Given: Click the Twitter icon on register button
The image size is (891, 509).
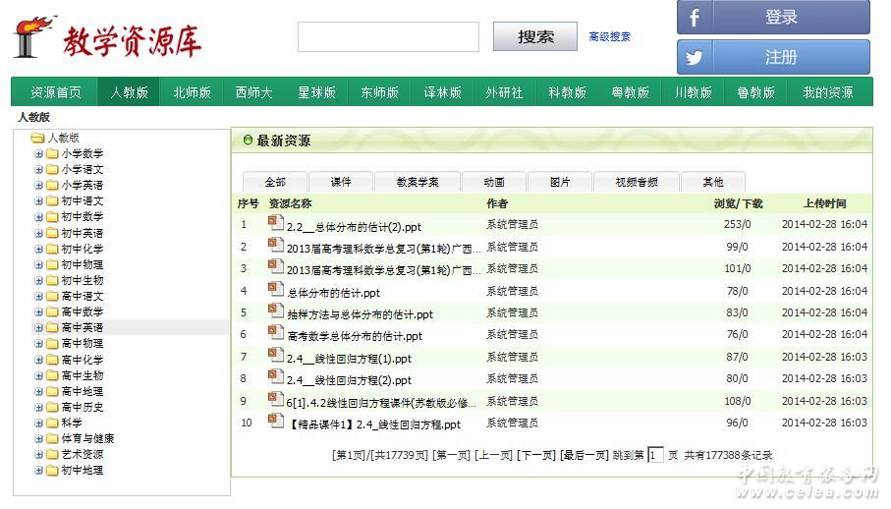Looking at the screenshot, I should (x=695, y=58).
